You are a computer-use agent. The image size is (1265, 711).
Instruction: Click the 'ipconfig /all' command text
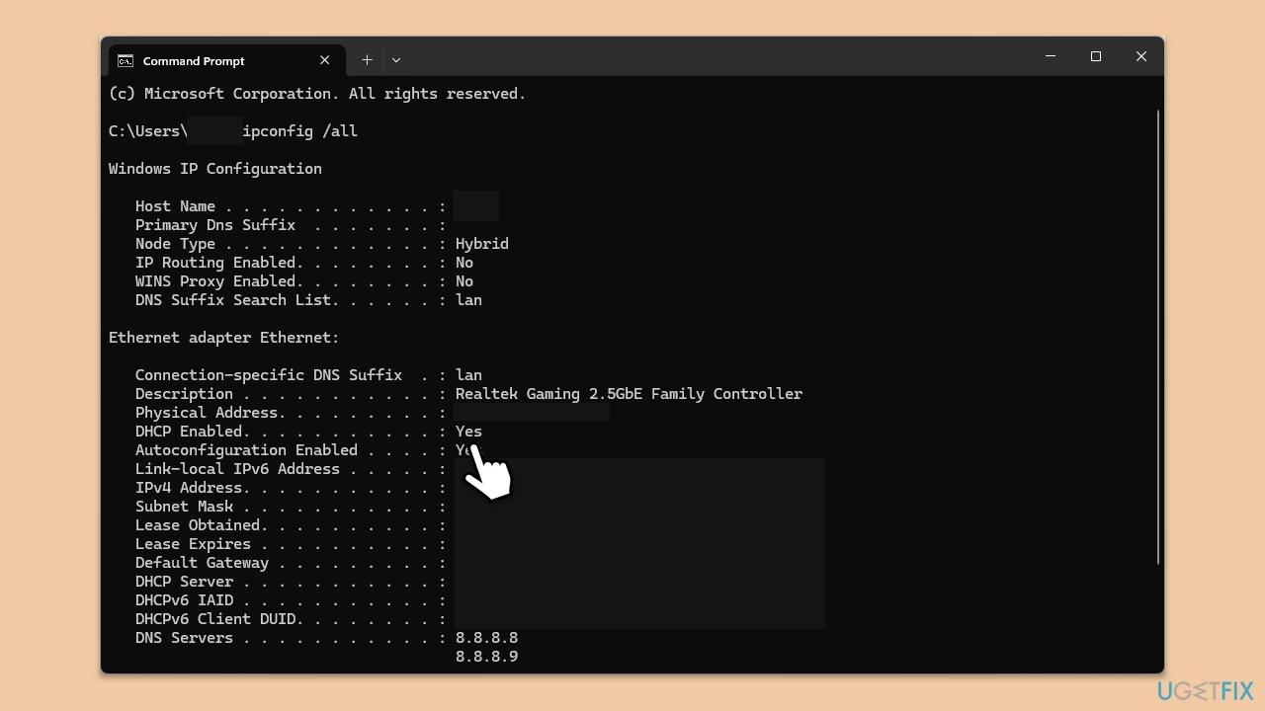coord(300,131)
